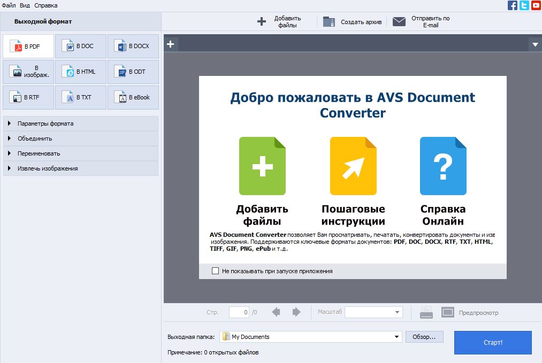Viewport: 542px width, 363px height.
Task: Open the Справка menu
Action: (x=45, y=5)
